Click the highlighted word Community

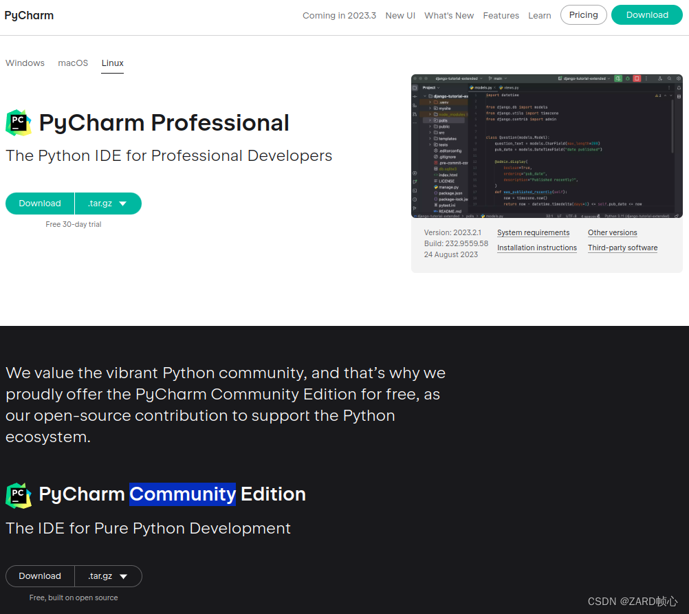[x=182, y=494]
